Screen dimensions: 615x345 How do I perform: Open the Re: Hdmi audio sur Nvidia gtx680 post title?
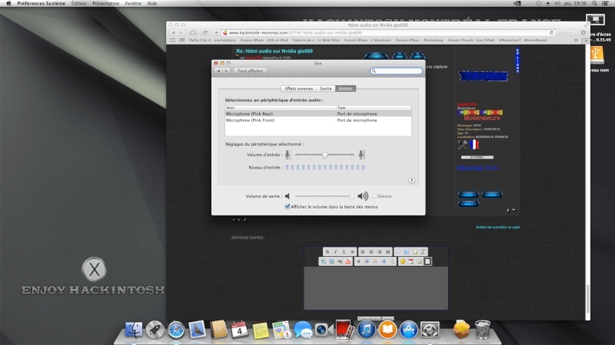[274, 51]
